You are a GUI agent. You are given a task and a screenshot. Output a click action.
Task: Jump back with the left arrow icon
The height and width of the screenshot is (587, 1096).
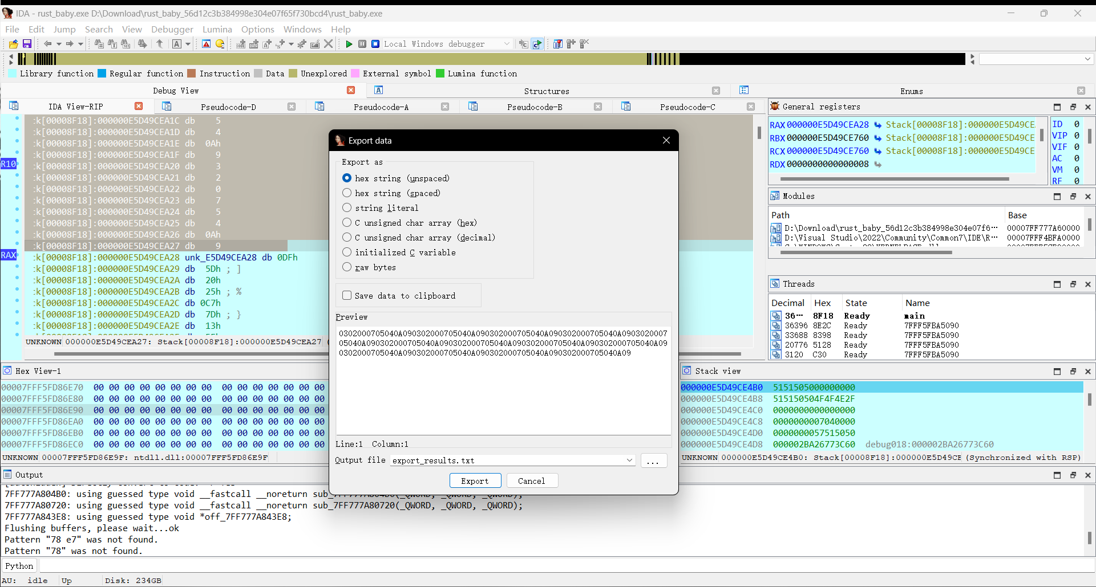click(48, 44)
